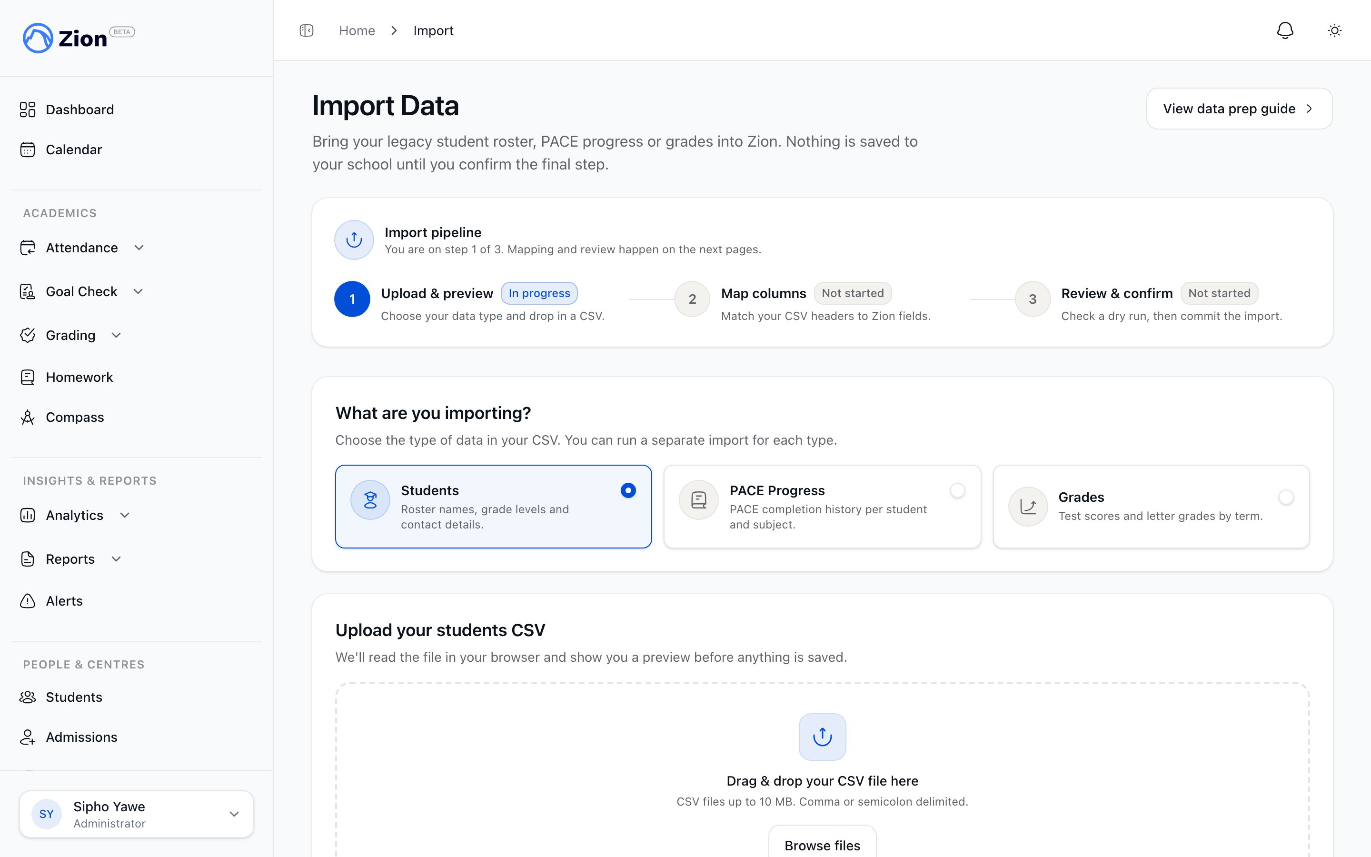Click the 'Import pipeline' title text
Image resolution: width=1371 pixels, height=857 pixels.
coord(433,232)
